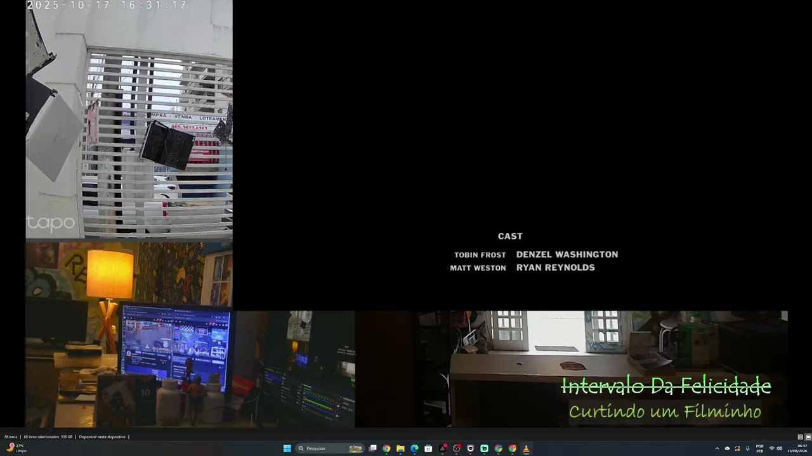812x456 pixels.
Task: Click the "Intervalo Da Felicidade" overlay text
Action: 666,386
